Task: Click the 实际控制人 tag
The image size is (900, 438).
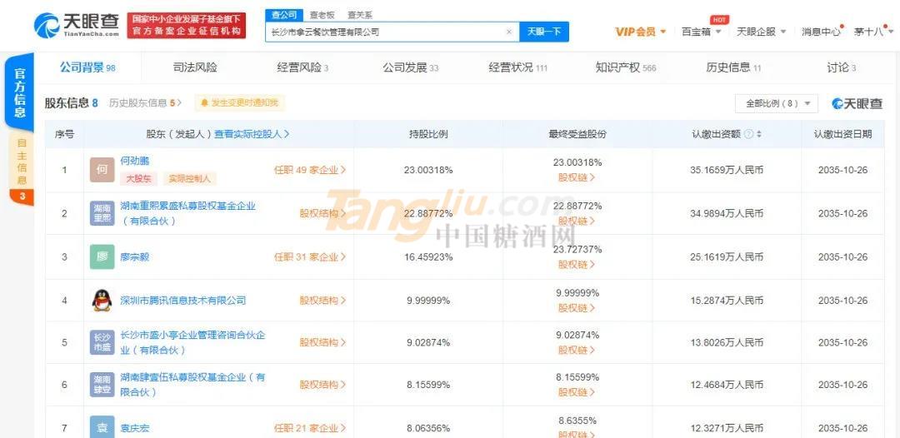Action: [189, 179]
